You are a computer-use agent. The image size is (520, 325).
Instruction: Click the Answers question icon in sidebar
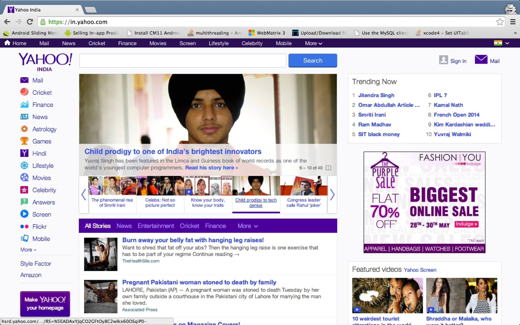tap(24, 202)
